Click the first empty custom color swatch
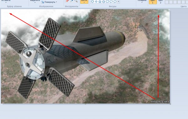Screen dimensions: 188x119 coord(167,2)
